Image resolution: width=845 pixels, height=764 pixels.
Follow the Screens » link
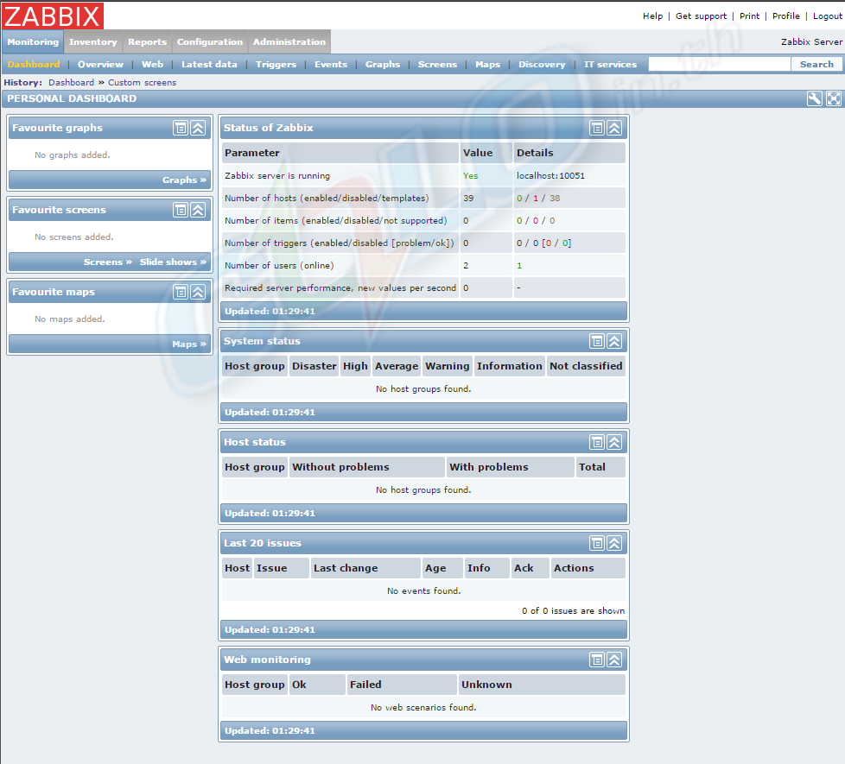(108, 262)
